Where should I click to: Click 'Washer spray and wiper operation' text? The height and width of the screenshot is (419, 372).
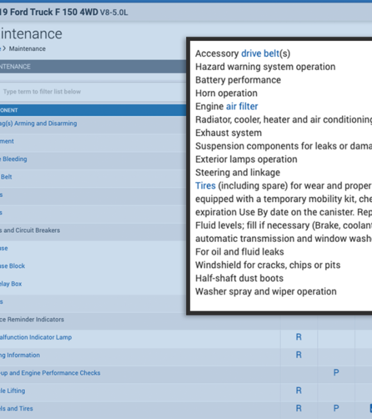266,291
